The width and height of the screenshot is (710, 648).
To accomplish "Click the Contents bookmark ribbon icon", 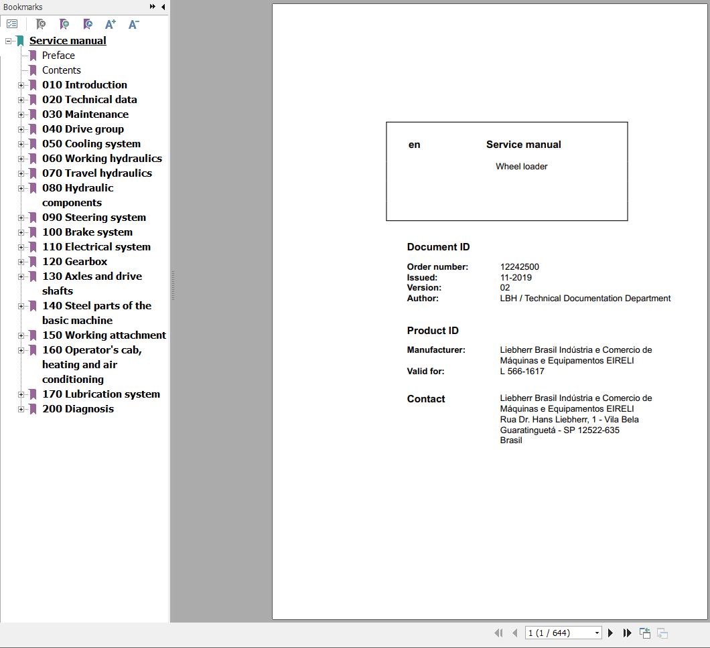I will click(33, 70).
